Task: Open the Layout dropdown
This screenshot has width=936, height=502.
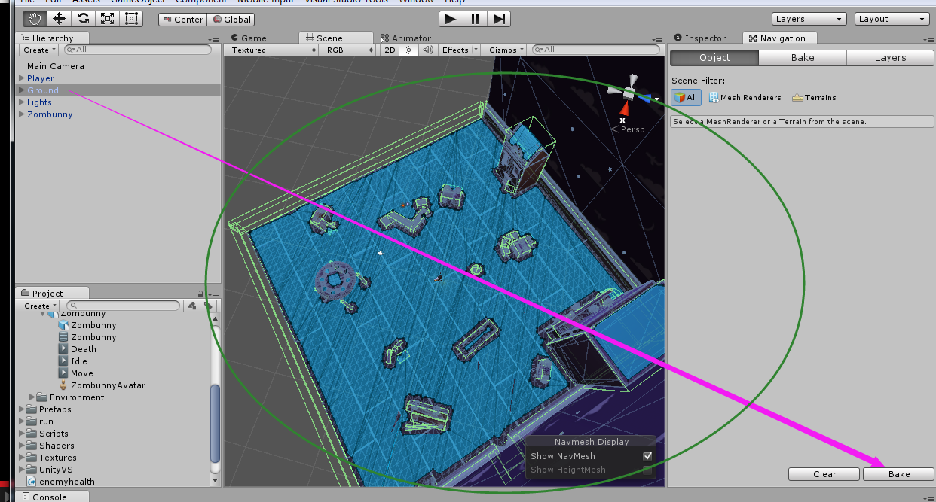Action: tap(892, 18)
